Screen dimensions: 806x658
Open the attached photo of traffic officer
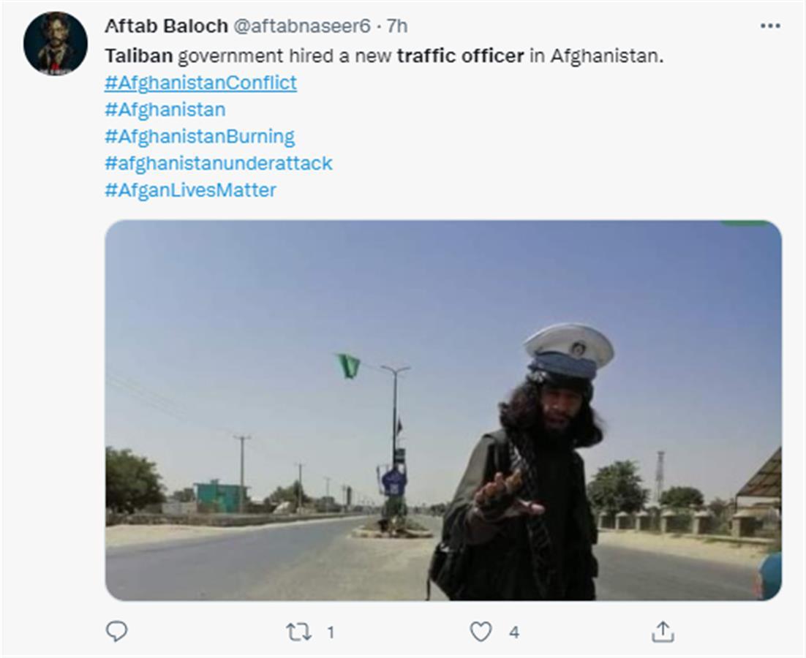click(x=443, y=410)
